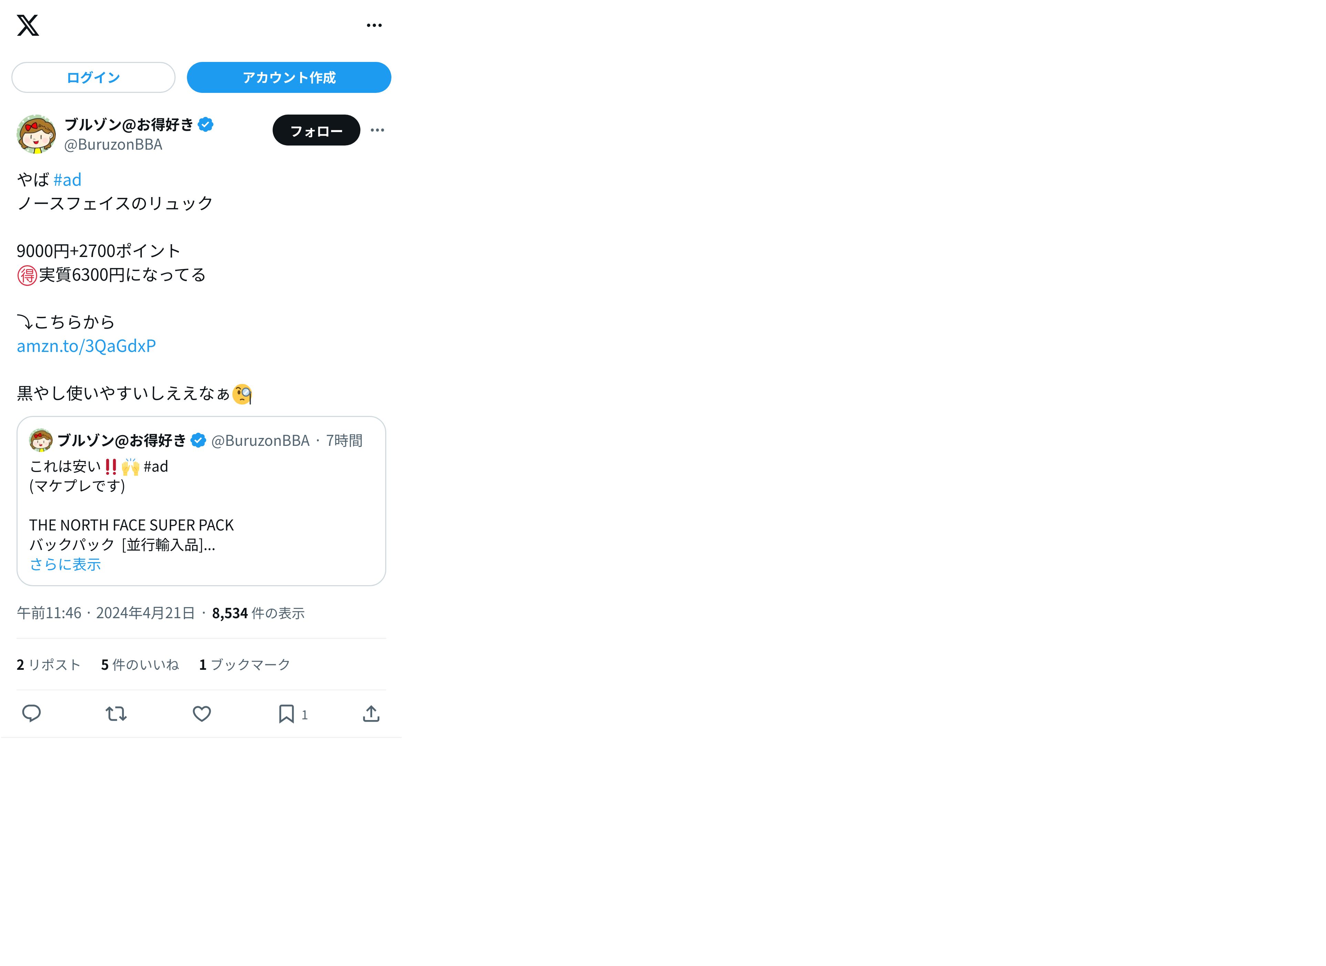Like the post with heart icon
1326x966 pixels.
pyautogui.click(x=202, y=713)
